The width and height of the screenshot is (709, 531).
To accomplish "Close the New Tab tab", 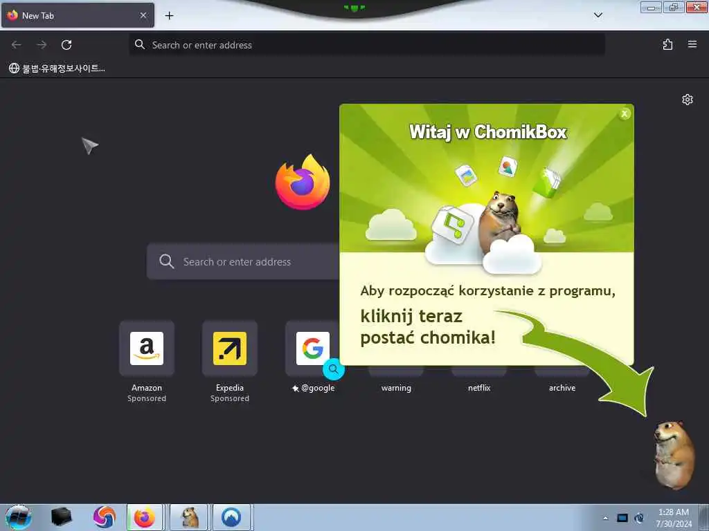I will pos(143,15).
